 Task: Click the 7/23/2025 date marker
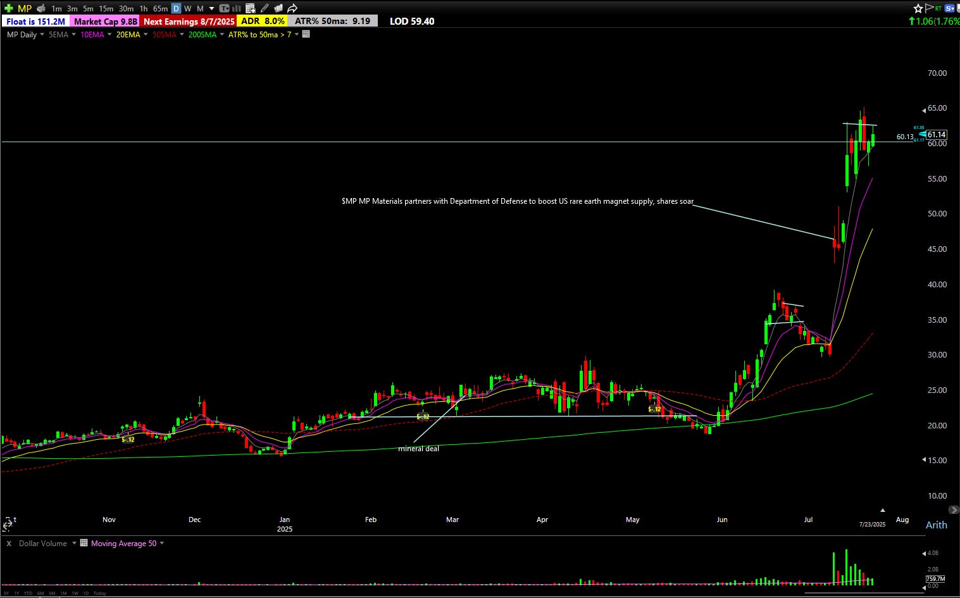coord(872,524)
